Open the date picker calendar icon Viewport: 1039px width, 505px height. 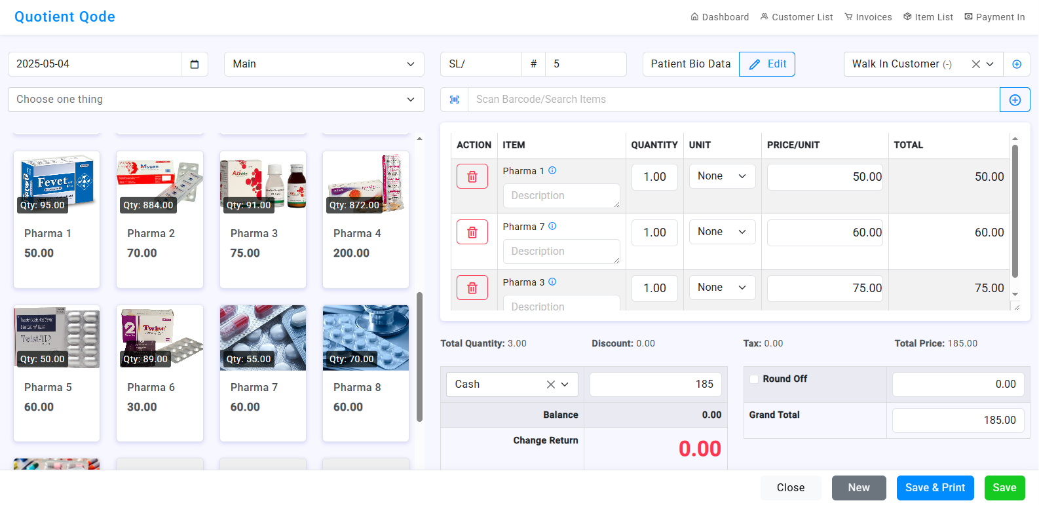coord(195,64)
